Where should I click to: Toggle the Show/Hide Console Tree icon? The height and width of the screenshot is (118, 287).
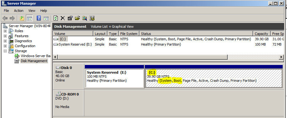pos(29,18)
